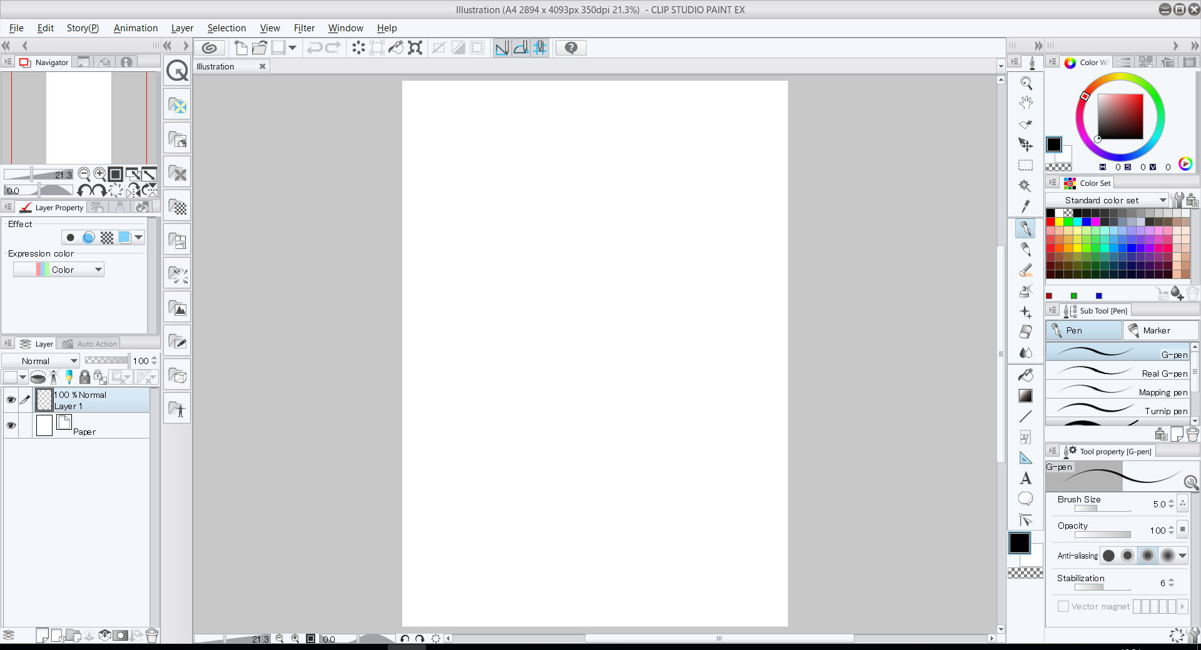Viewport: 1201px width, 650px height.
Task: Select the Auto select magic wand tool
Action: click(1026, 186)
